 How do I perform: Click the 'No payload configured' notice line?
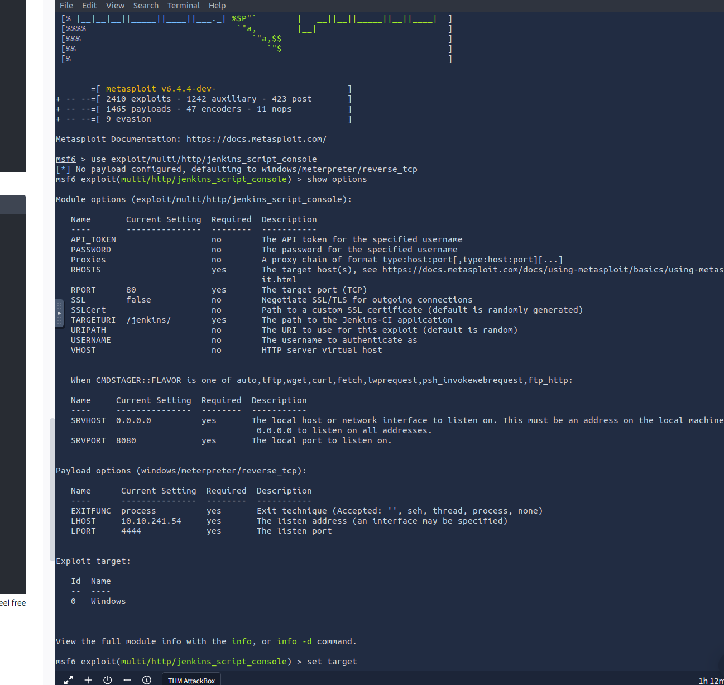[x=237, y=169]
